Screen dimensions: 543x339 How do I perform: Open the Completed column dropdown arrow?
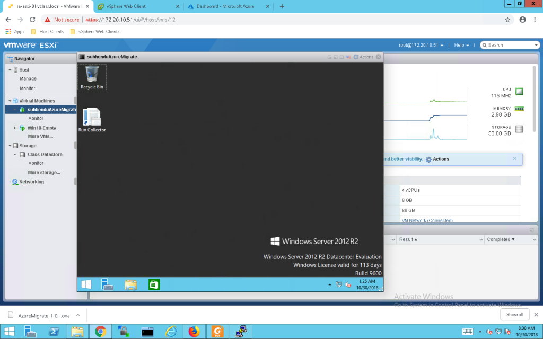[535, 240]
